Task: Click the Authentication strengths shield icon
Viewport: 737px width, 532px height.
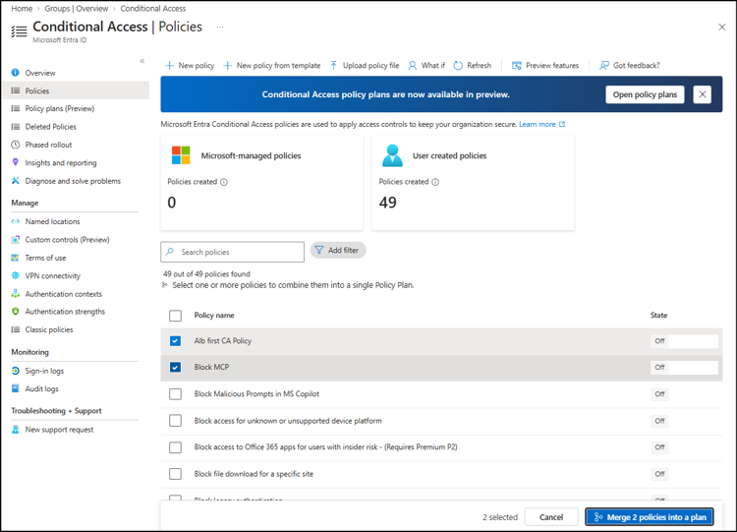Action: (x=15, y=312)
